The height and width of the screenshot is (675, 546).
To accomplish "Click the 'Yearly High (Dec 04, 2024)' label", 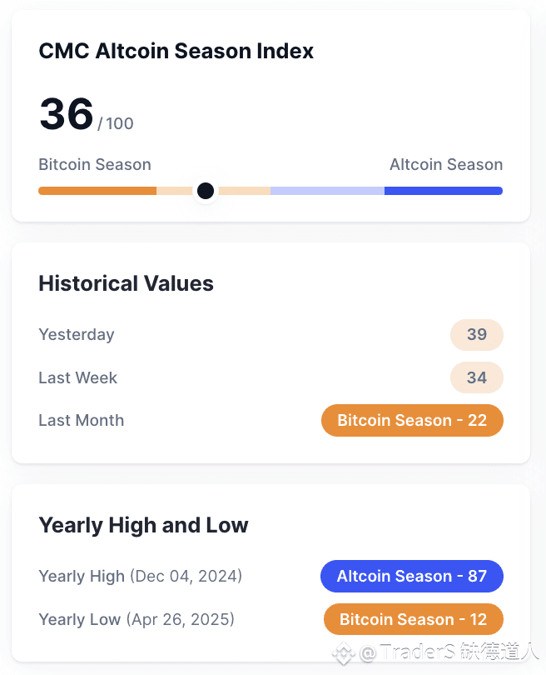I will pos(140,576).
